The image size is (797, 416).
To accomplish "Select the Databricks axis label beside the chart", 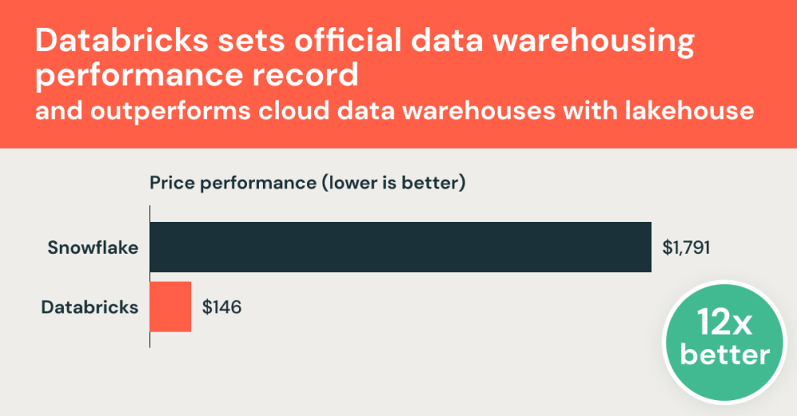I will click(90, 306).
